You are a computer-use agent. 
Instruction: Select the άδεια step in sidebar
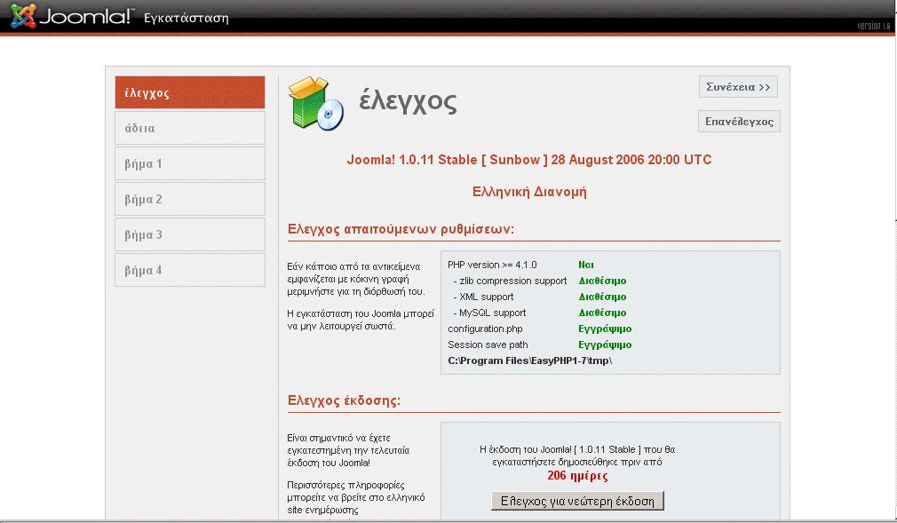tap(190, 128)
